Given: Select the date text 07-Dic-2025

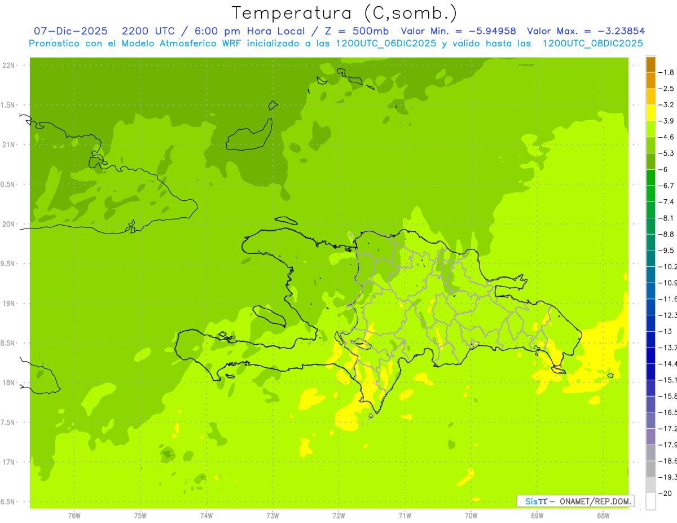Looking at the screenshot, I should tap(71, 31).
